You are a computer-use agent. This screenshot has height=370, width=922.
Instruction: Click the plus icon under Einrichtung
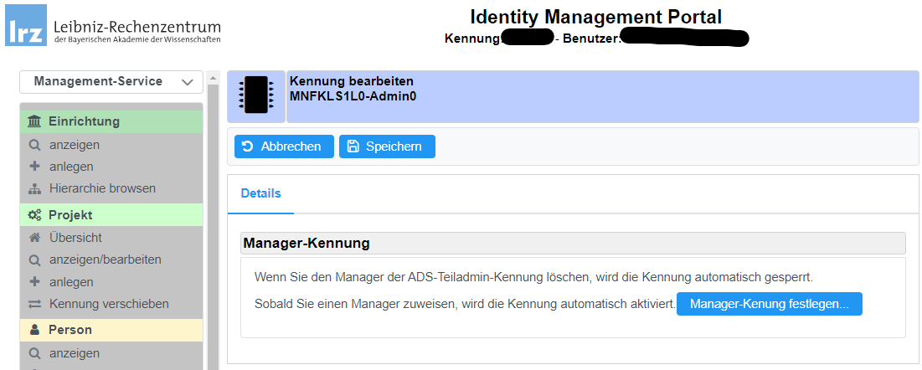[x=34, y=167]
